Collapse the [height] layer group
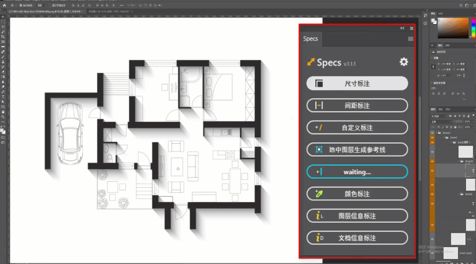 (x=459, y=161)
